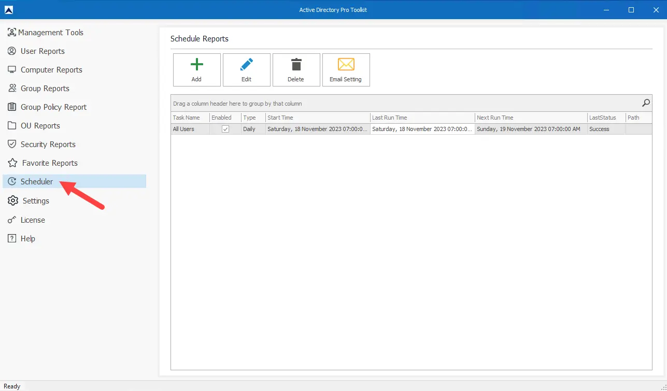Sort by Task Name column header
Screen dimensions: 667x391
coord(190,118)
